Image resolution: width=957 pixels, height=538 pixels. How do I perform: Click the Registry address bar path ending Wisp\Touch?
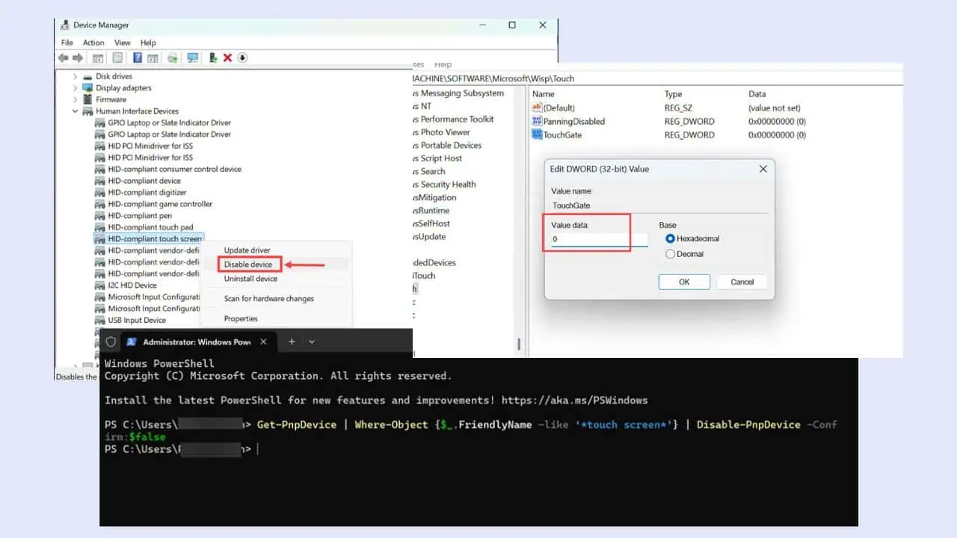tap(493, 78)
